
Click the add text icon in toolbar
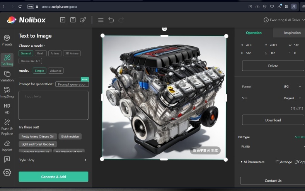point(73,20)
